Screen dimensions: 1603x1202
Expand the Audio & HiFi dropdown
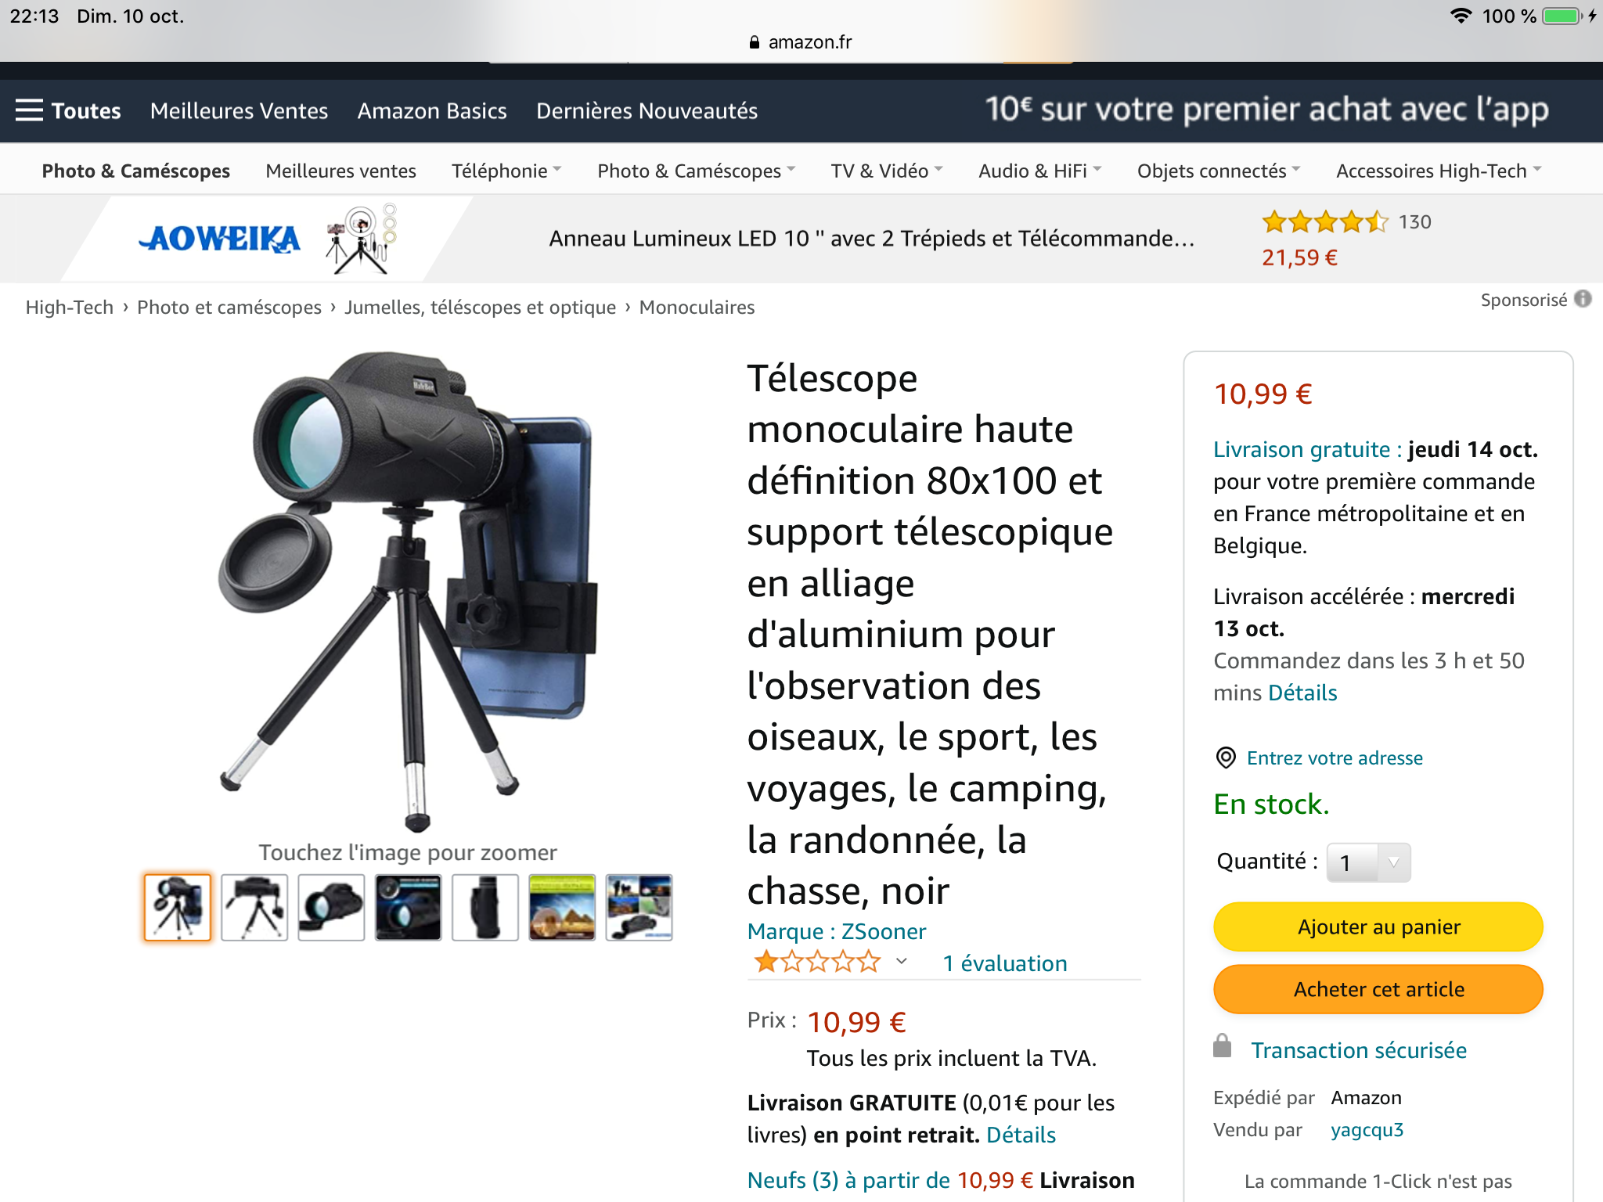coord(1039,171)
